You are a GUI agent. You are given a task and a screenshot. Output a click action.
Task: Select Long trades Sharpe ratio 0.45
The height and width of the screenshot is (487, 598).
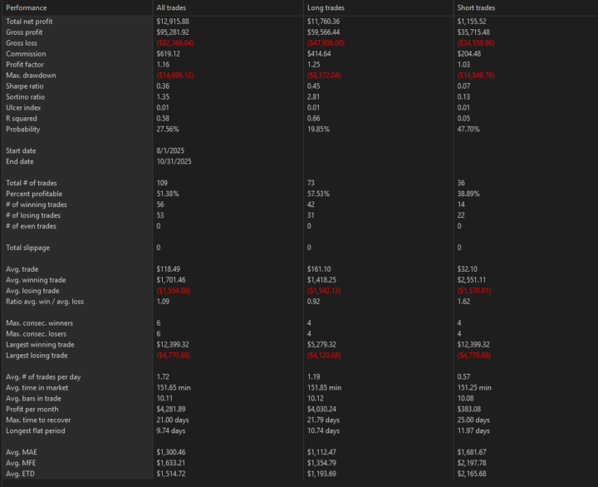[313, 86]
